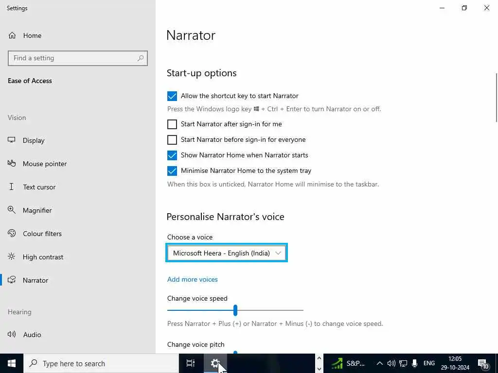The width and height of the screenshot is (498, 373).
Task: Click the Add more voices link
Action: pos(193,279)
